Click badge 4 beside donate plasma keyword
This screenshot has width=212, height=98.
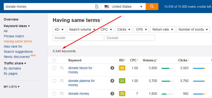tap(112, 81)
